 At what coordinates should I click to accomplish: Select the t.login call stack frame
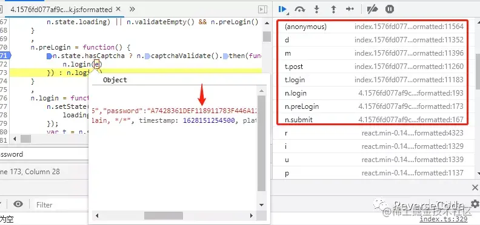pos(374,80)
